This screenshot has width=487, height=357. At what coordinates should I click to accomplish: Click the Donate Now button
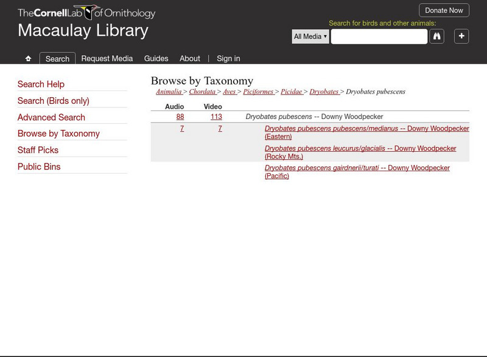(444, 10)
